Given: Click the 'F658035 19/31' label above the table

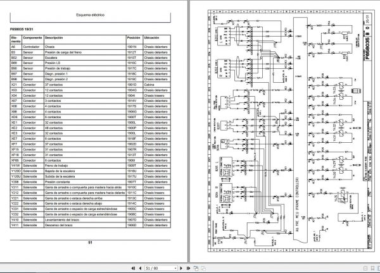Looking at the screenshot, I should click(22, 29).
